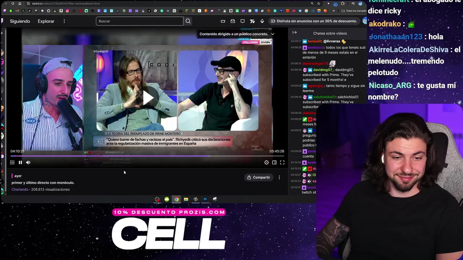
Task: Open the chapters list icon in player
Action: 12,162
